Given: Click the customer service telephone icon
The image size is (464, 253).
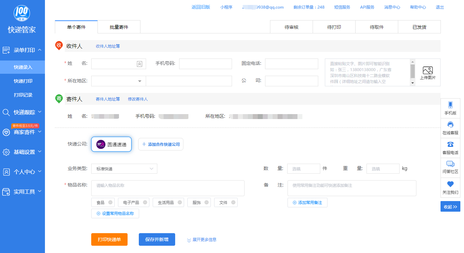Looking at the screenshot, I should point(450,145).
